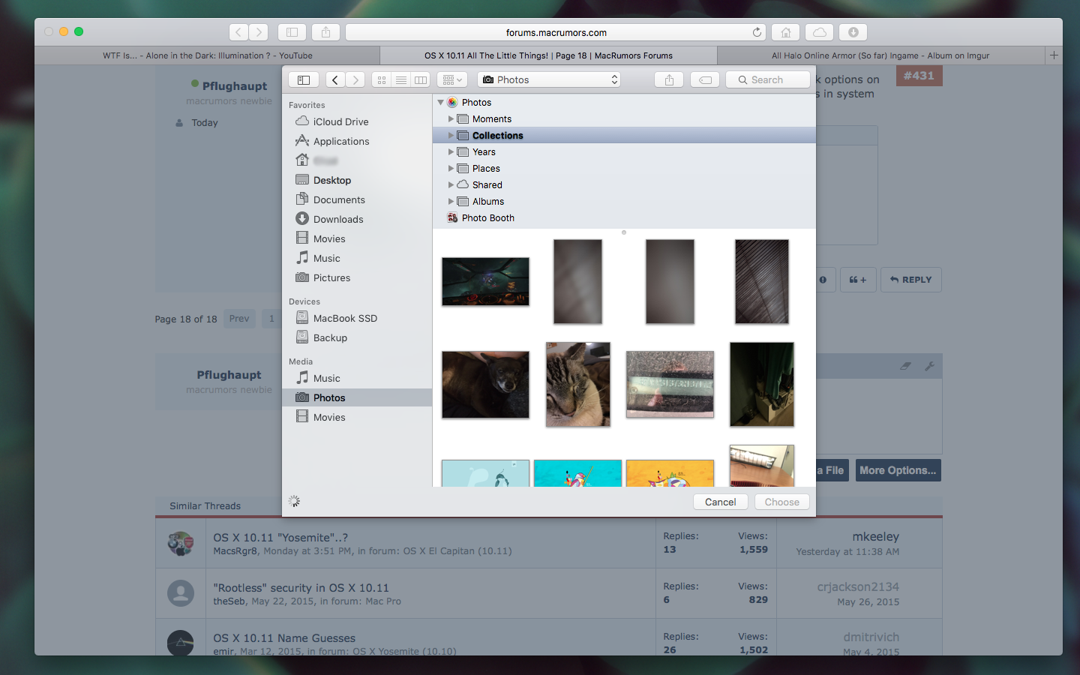This screenshot has width=1080, height=675.
Task: Open the item arrangement dropdown
Action: 452,79
